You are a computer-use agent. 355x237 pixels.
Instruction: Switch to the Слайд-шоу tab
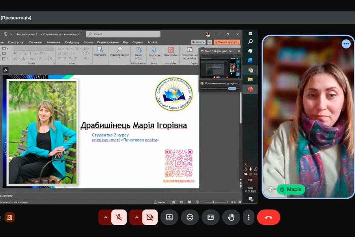tap(72, 42)
